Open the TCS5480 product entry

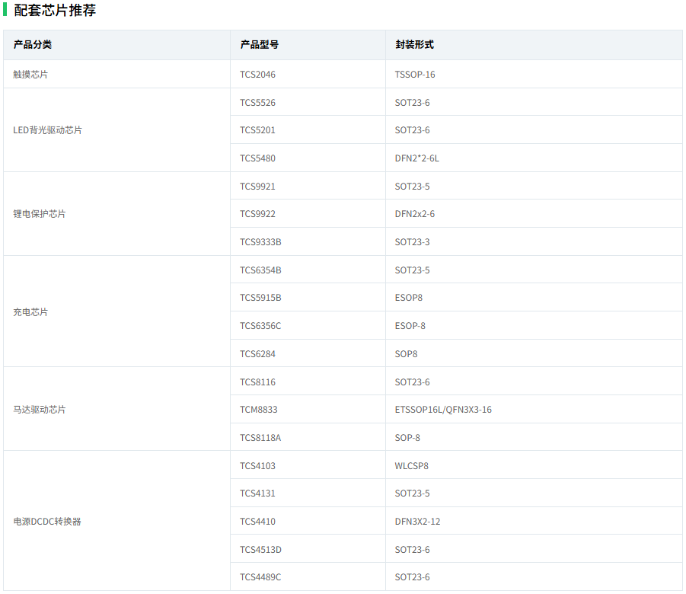(257, 158)
